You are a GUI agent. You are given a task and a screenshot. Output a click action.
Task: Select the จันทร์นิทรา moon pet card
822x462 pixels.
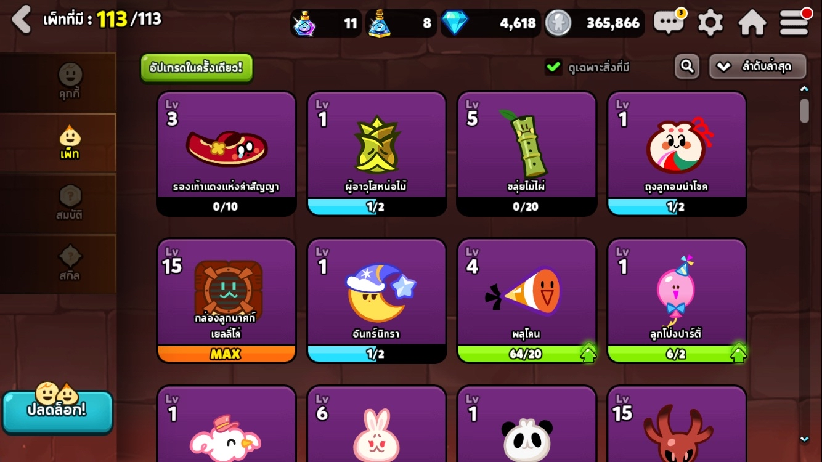376,300
